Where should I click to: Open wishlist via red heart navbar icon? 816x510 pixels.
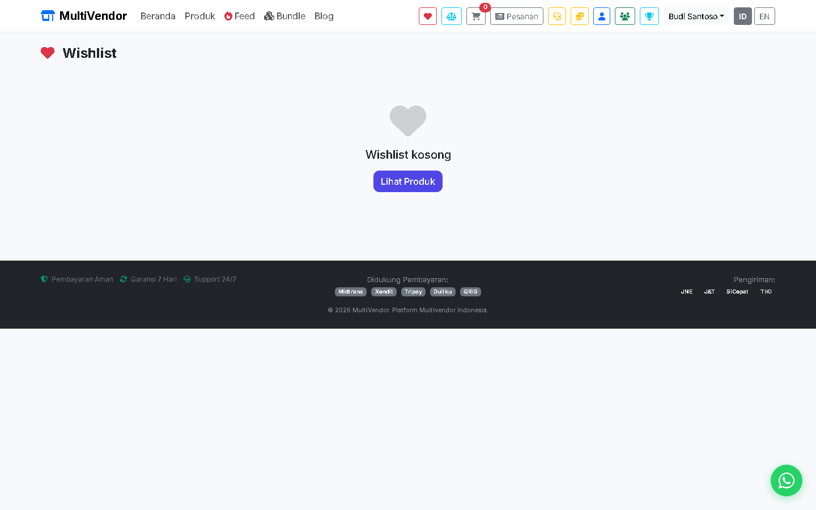(428, 16)
